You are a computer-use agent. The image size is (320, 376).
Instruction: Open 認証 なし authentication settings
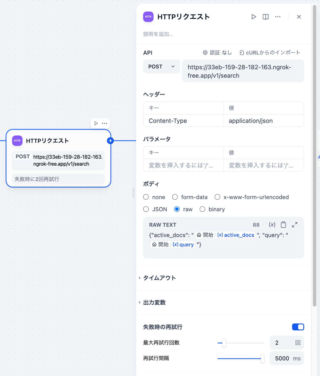217,53
